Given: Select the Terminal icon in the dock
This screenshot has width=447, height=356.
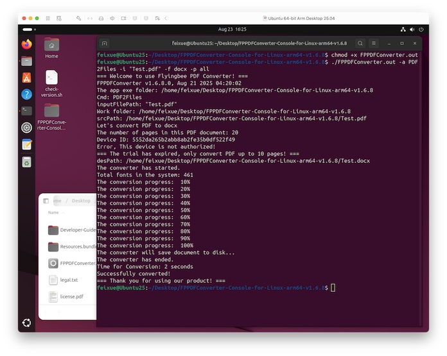Looking at the screenshot, I should tap(26, 111).
